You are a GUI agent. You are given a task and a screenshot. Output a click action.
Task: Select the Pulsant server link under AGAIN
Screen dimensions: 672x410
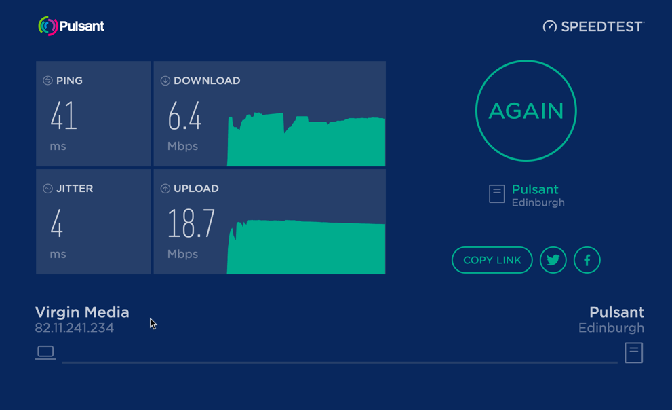(535, 189)
